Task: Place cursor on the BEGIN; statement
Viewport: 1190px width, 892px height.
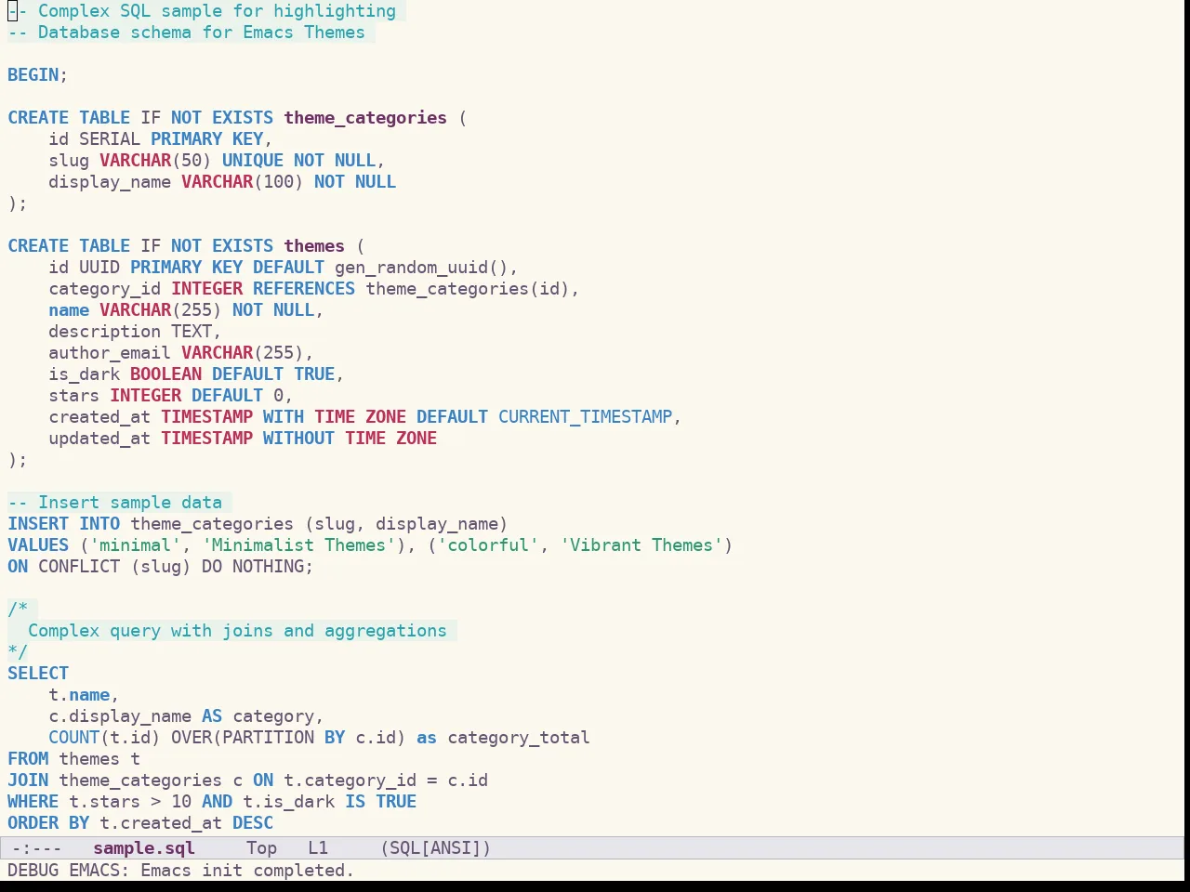Action: (37, 75)
